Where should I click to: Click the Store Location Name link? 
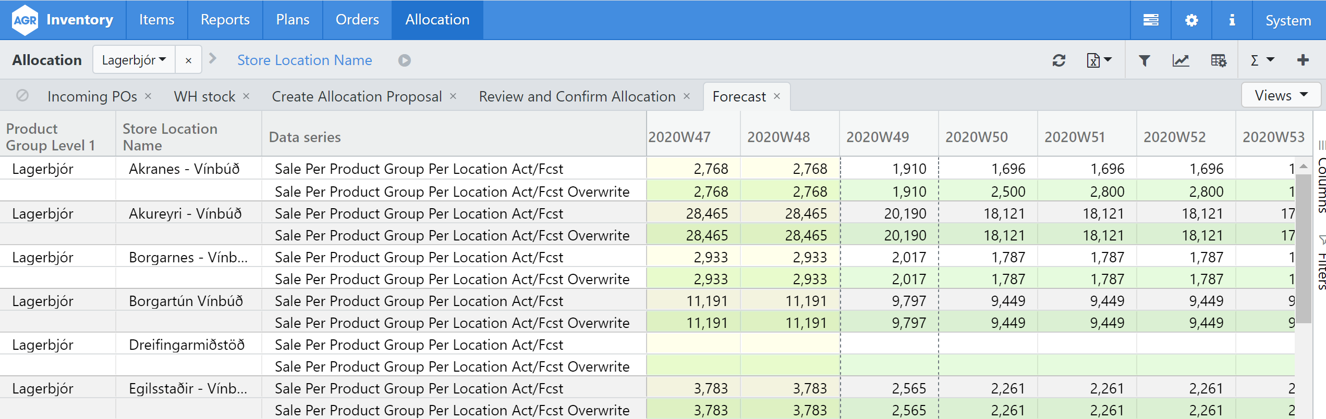click(x=305, y=60)
